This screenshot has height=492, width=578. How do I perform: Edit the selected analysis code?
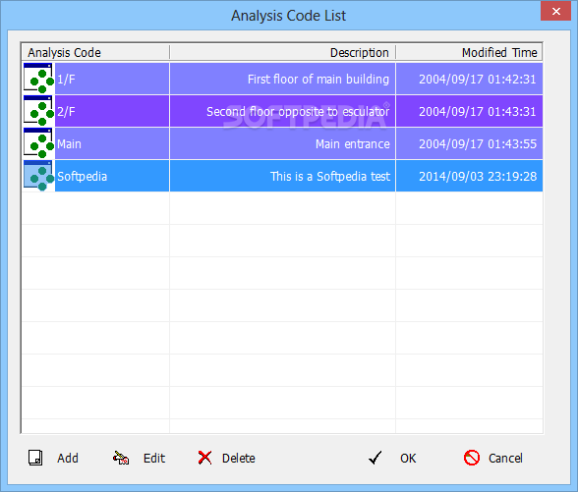pyautogui.click(x=154, y=458)
